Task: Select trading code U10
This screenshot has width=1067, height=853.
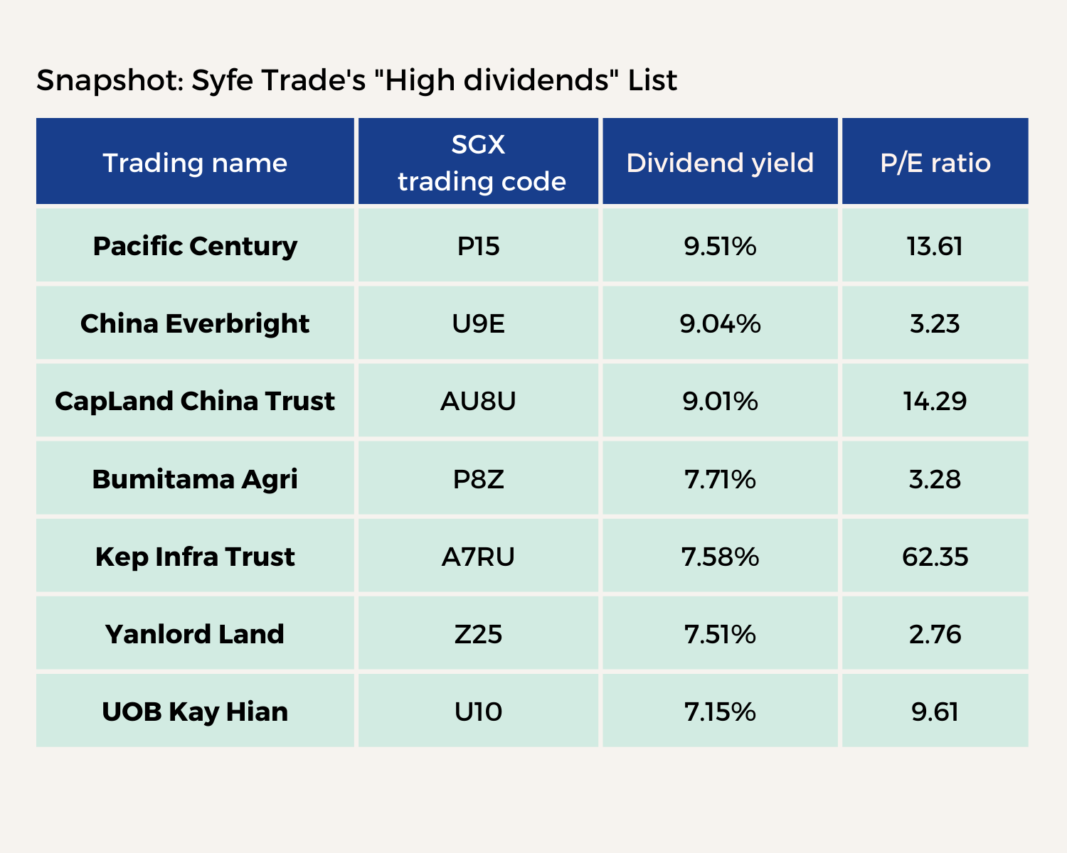Action: [479, 712]
